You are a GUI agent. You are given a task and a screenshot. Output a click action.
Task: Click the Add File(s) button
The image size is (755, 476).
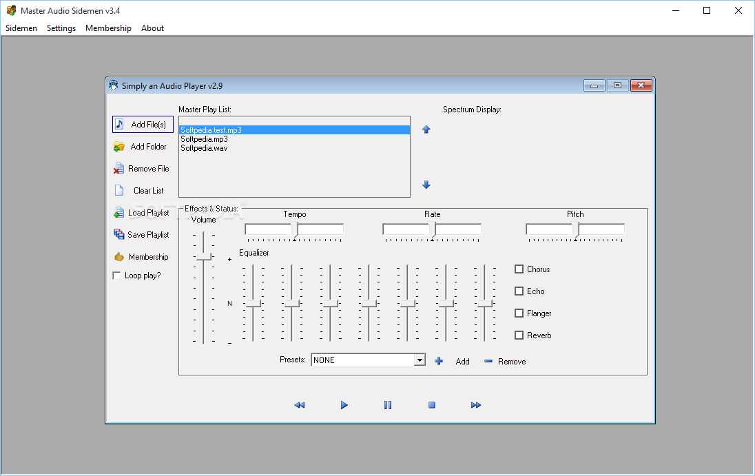tap(143, 125)
